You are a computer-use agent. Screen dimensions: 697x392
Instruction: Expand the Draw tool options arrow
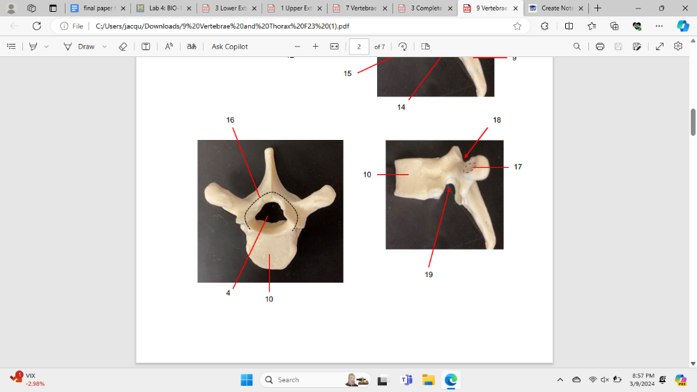(x=105, y=47)
